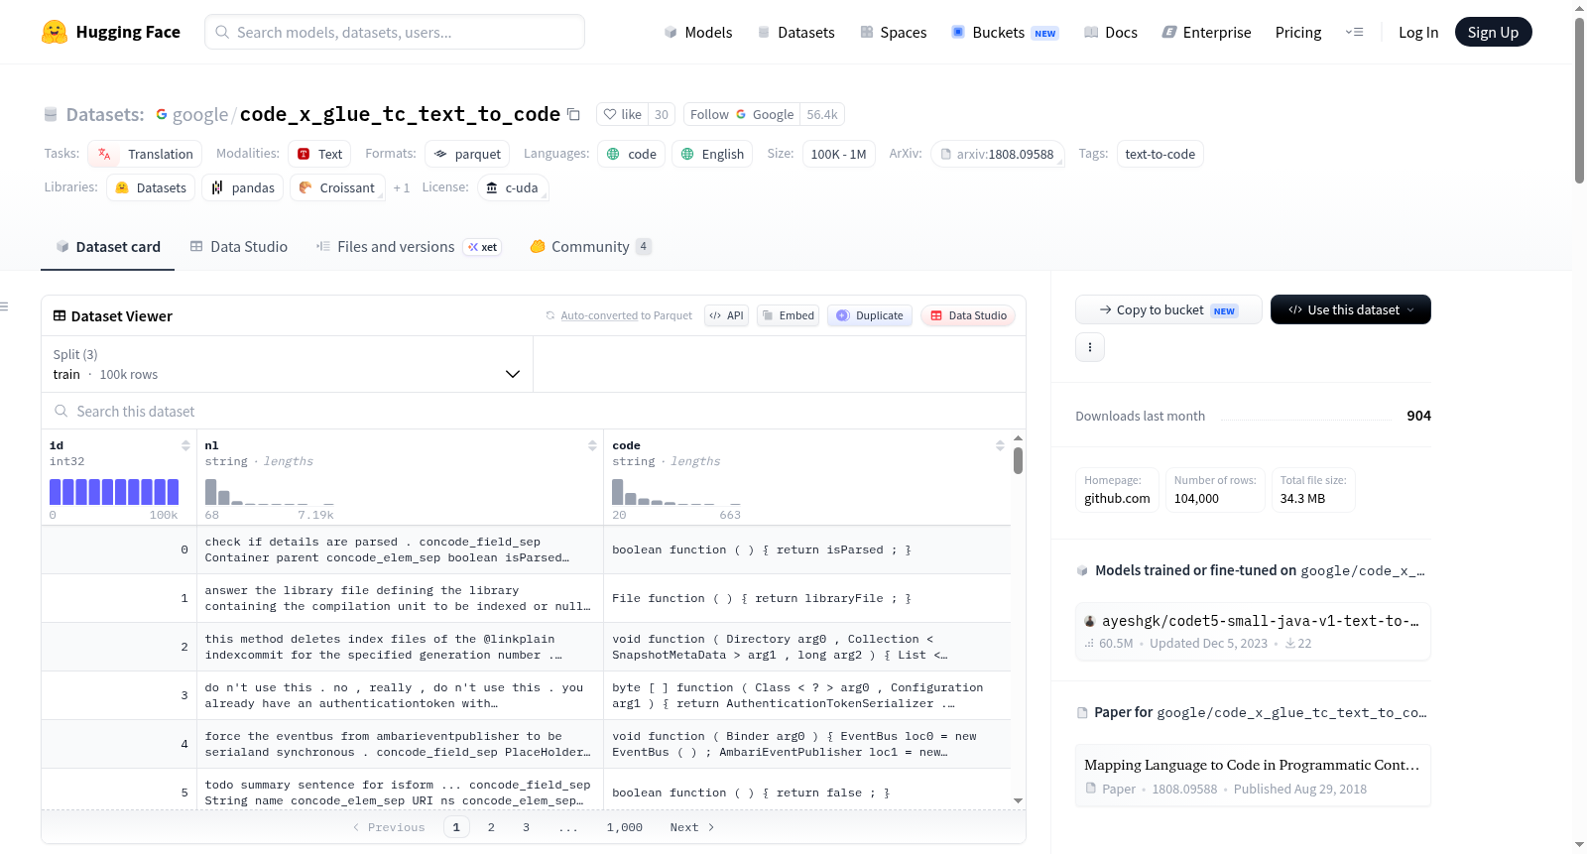
Task: Open the API button in viewer
Action: 726,315
